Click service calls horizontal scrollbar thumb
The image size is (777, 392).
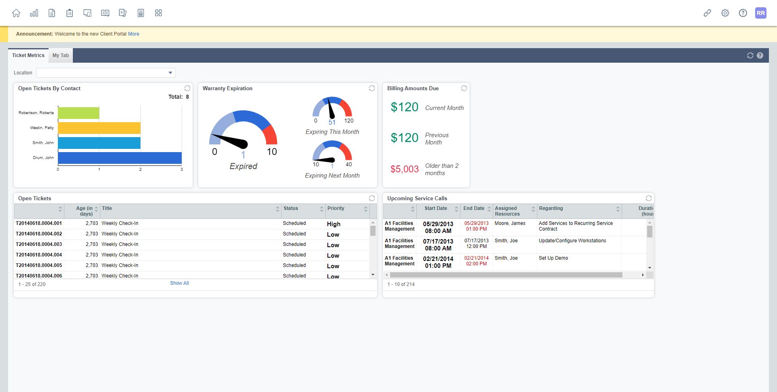point(506,275)
